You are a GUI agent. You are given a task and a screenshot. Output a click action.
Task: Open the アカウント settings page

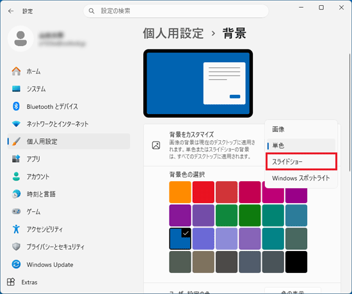tap(68, 176)
